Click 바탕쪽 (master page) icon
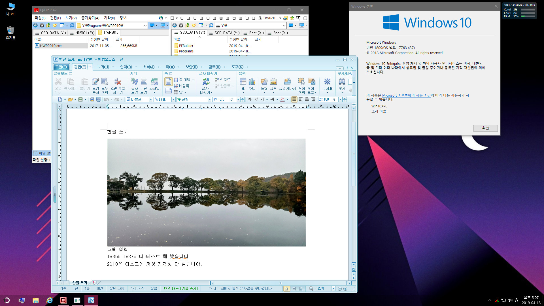The height and width of the screenshot is (306, 544). pos(181,86)
